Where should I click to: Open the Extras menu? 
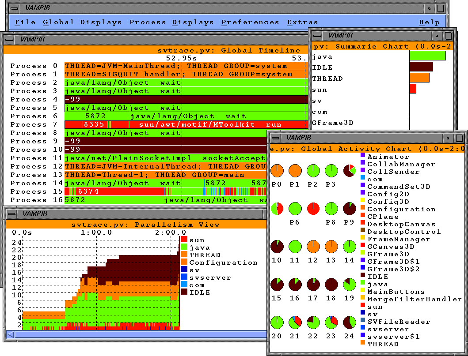point(302,22)
